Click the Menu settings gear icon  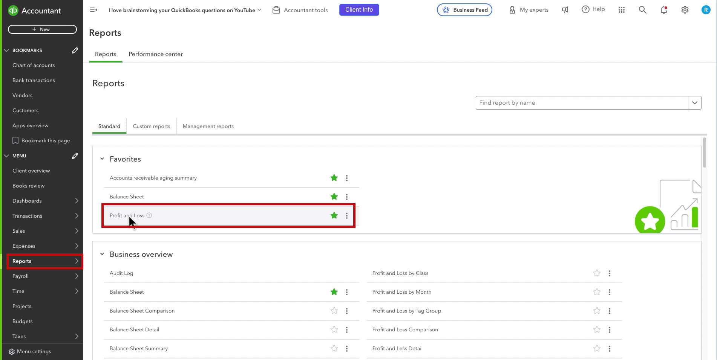(x=12, y=351)
